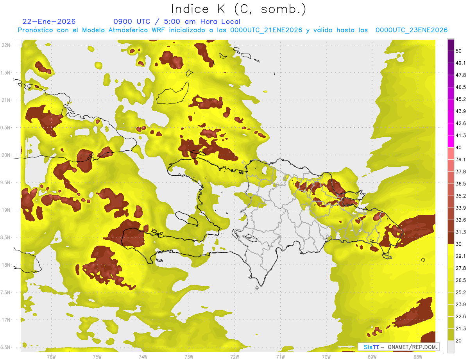Pick the salmon swatch between 39.1 and 40
Viewport: 469px width, 362px height.
pyautogui.click(x=451, y=153)
